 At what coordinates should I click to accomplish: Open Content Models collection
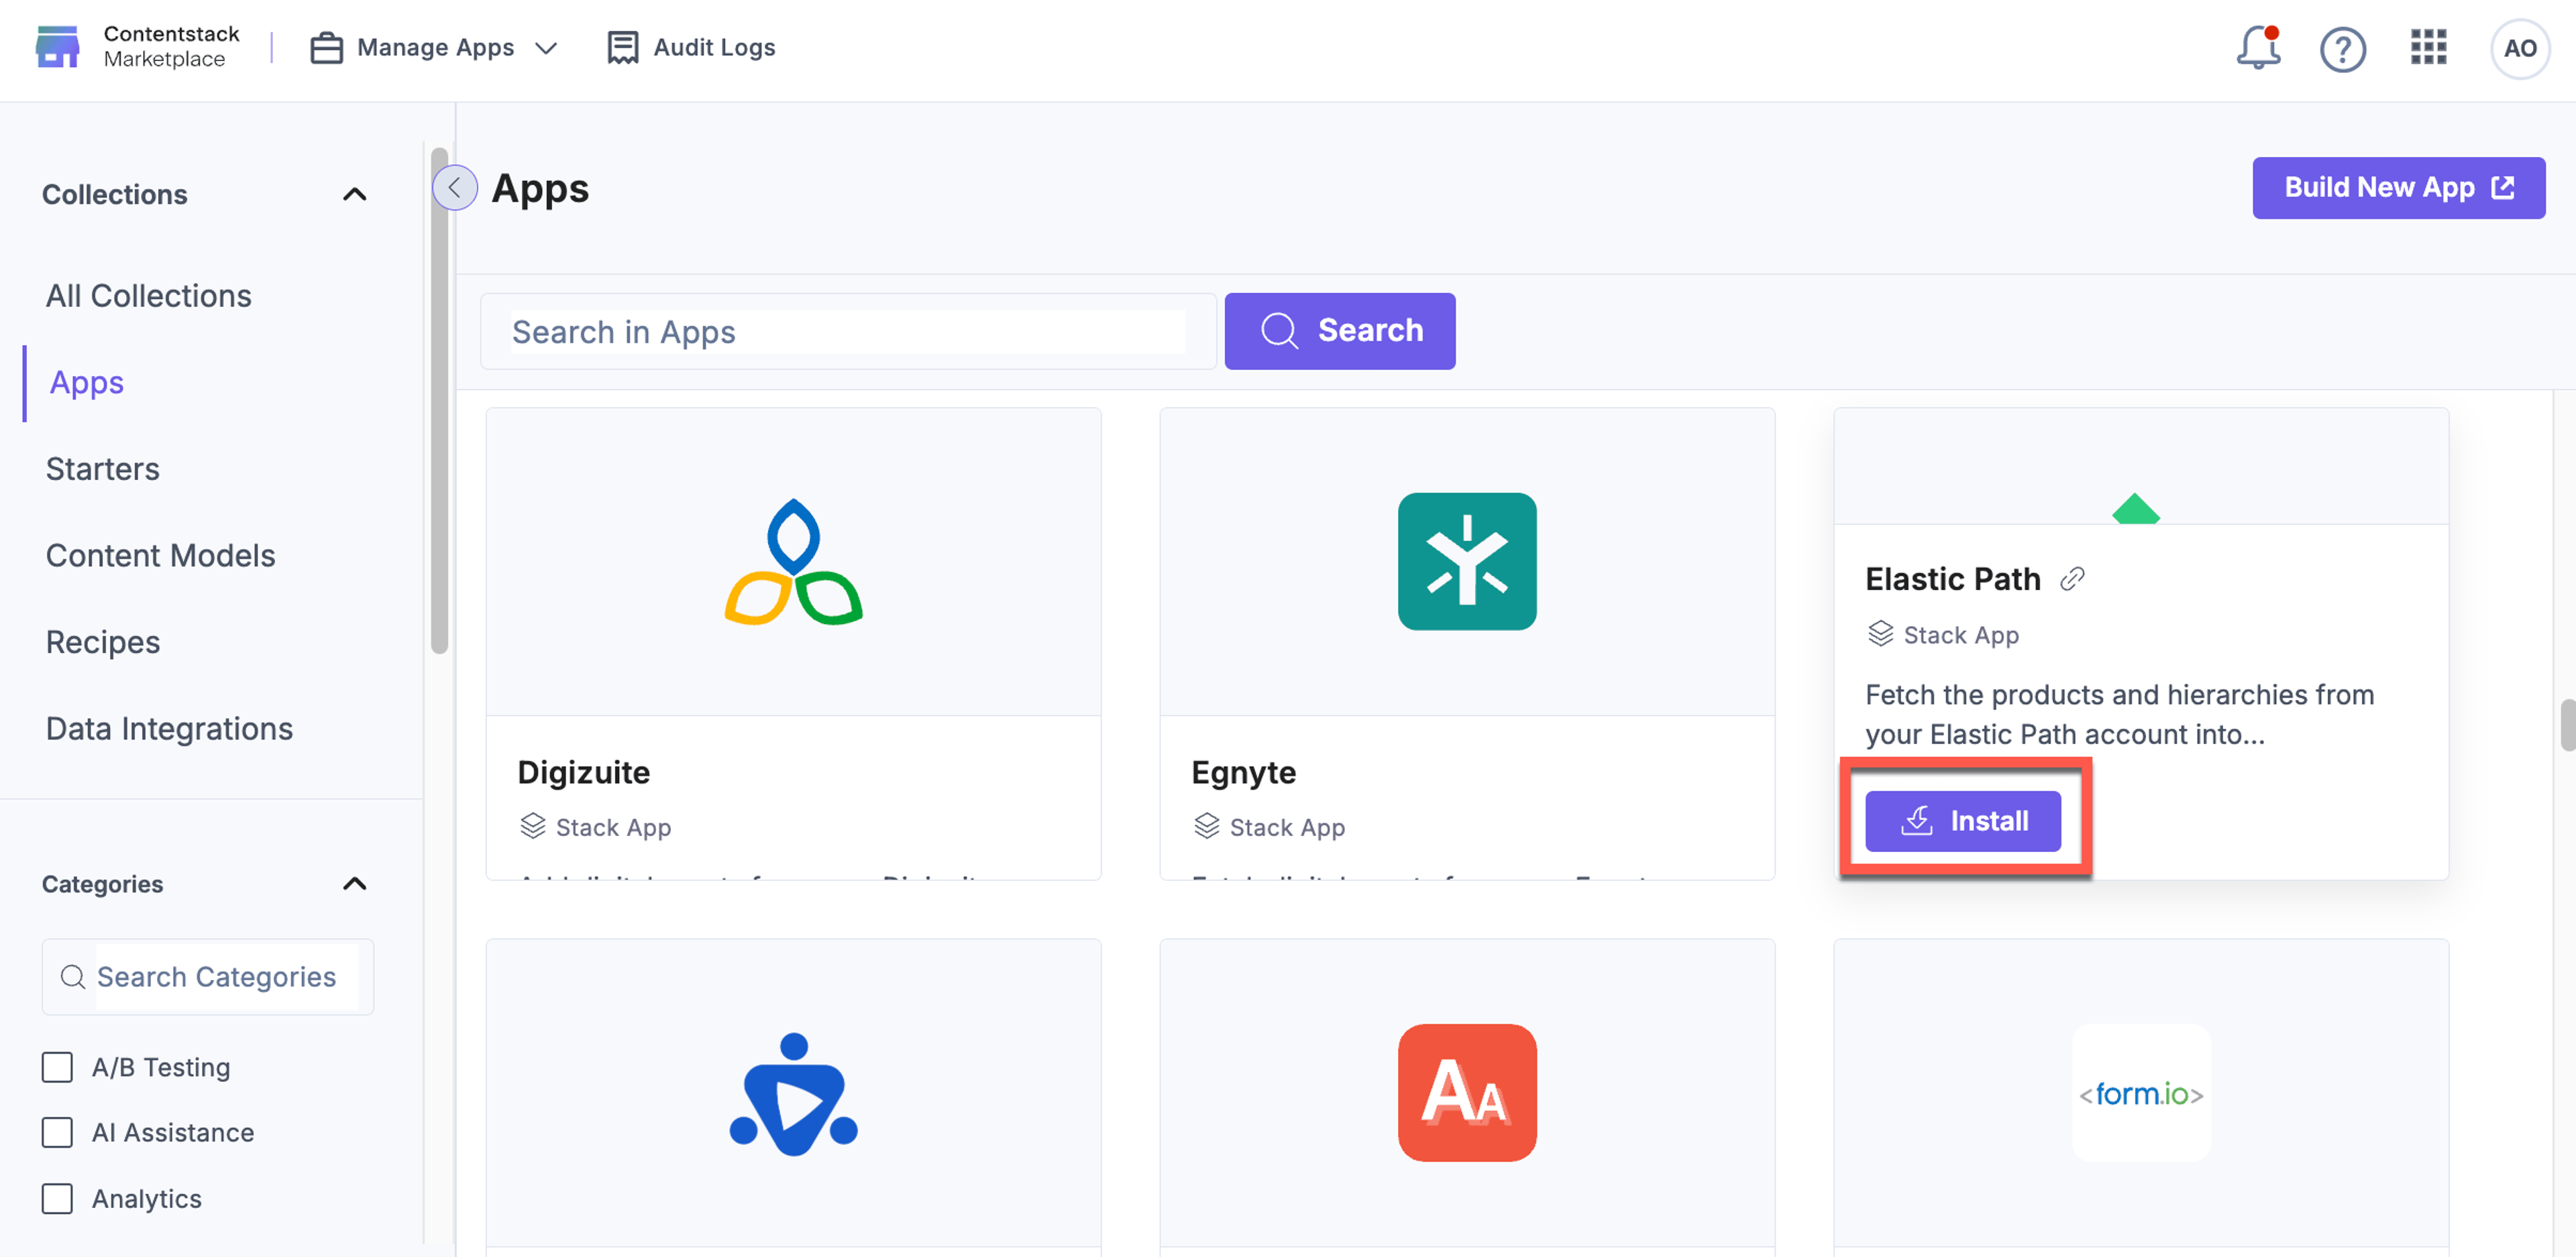pyautogui.click(x=160, y=556)
